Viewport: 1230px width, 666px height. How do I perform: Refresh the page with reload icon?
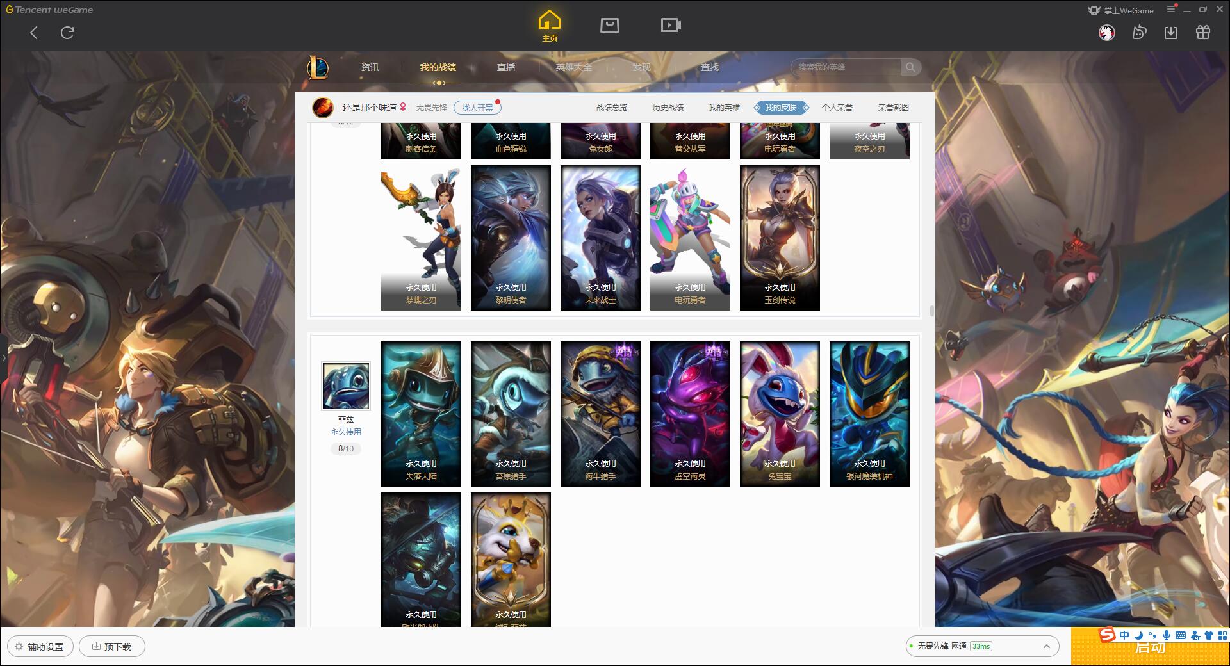tap(67, 33)
